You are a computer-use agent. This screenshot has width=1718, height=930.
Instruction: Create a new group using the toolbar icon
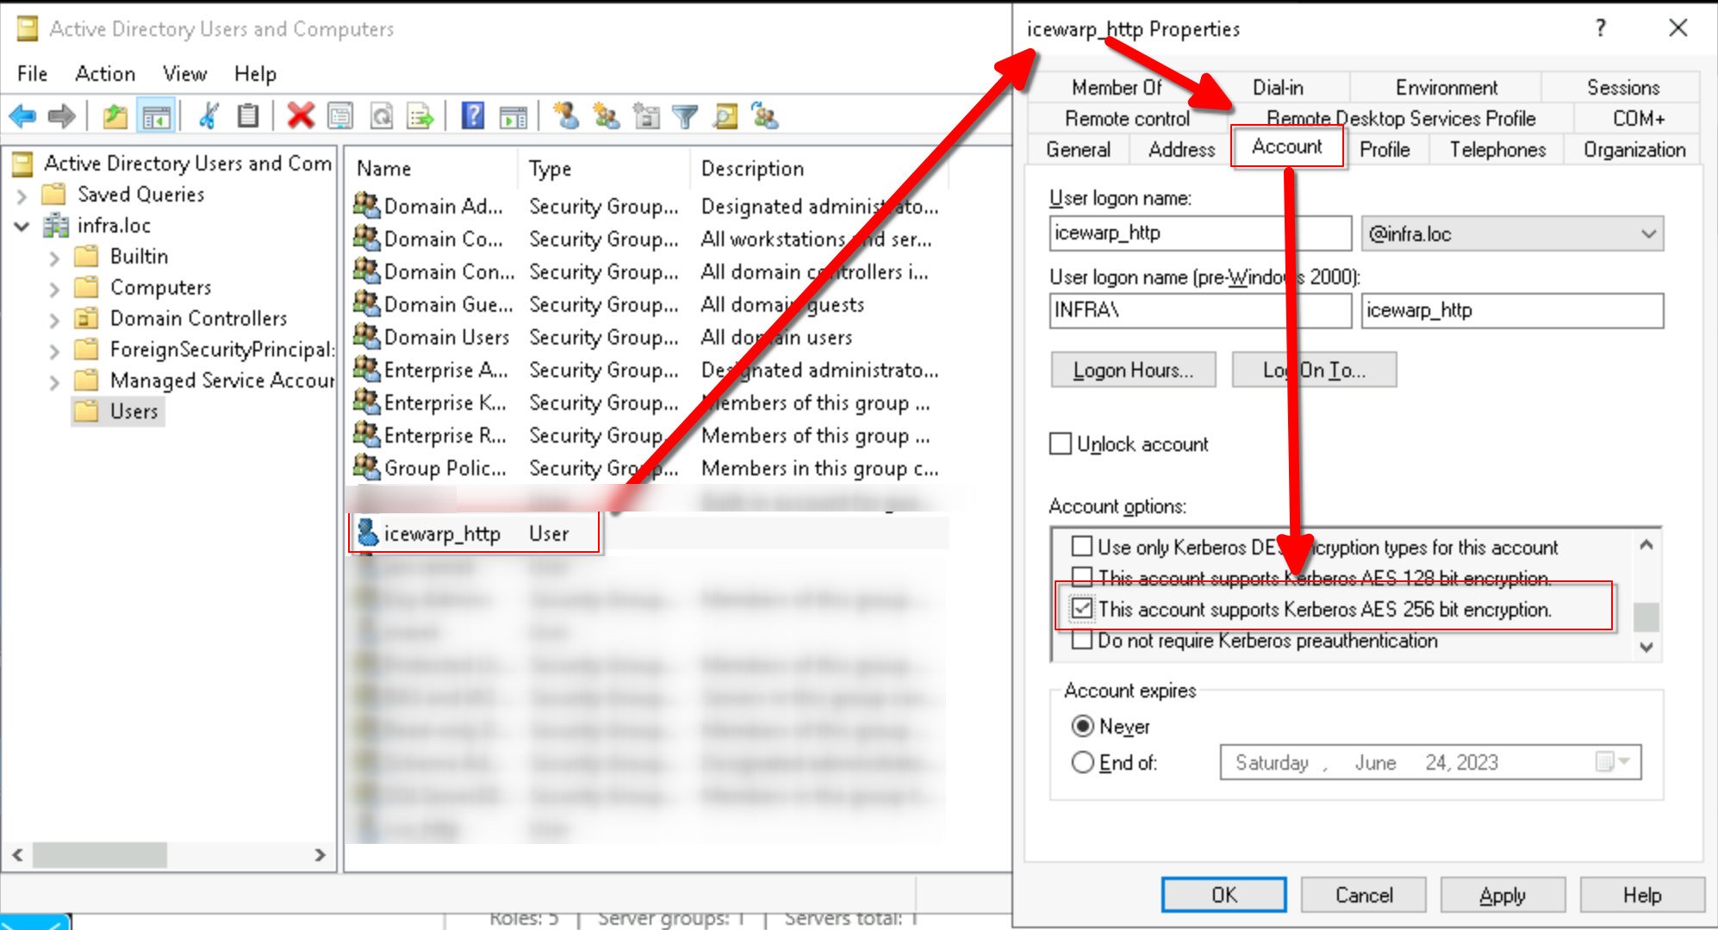coord(606,116)
